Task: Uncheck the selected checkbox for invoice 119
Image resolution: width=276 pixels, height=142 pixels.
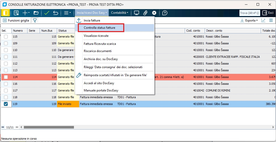Action: pyautogui.click(x=6, y=104)
